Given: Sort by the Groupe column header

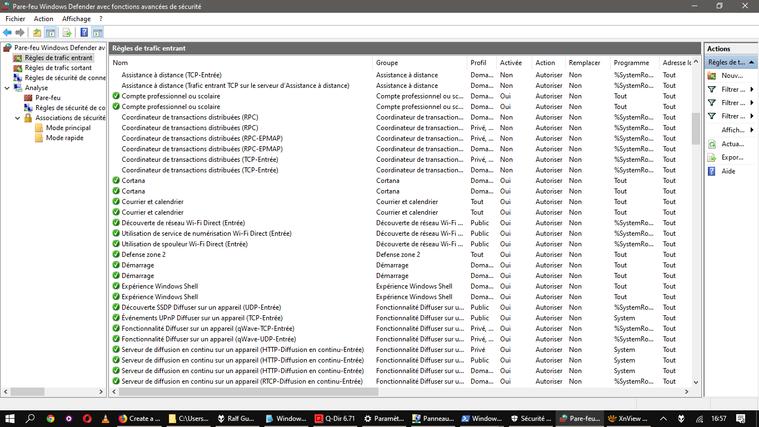Looking at the screenshot, I should [420, 63].
